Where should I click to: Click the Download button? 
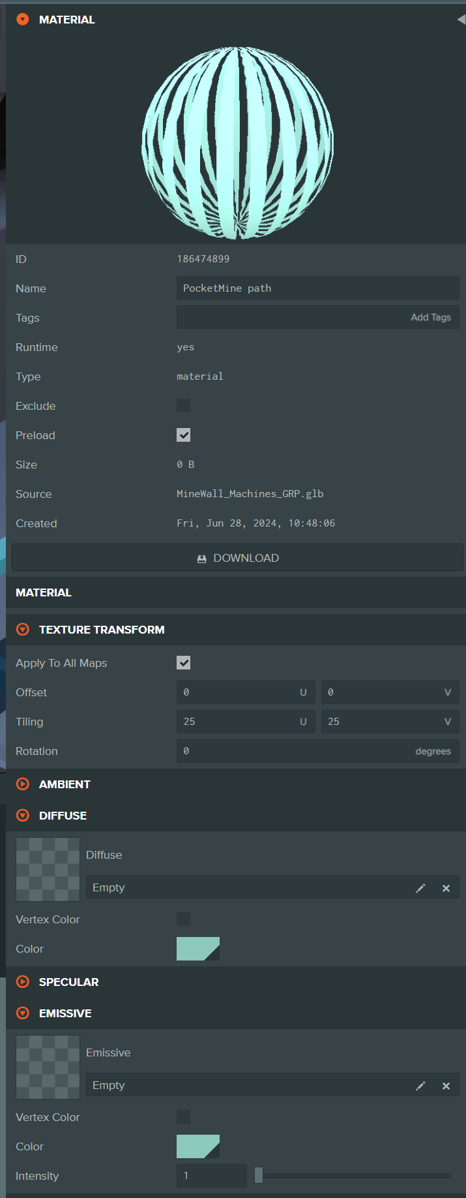(237, 558)
